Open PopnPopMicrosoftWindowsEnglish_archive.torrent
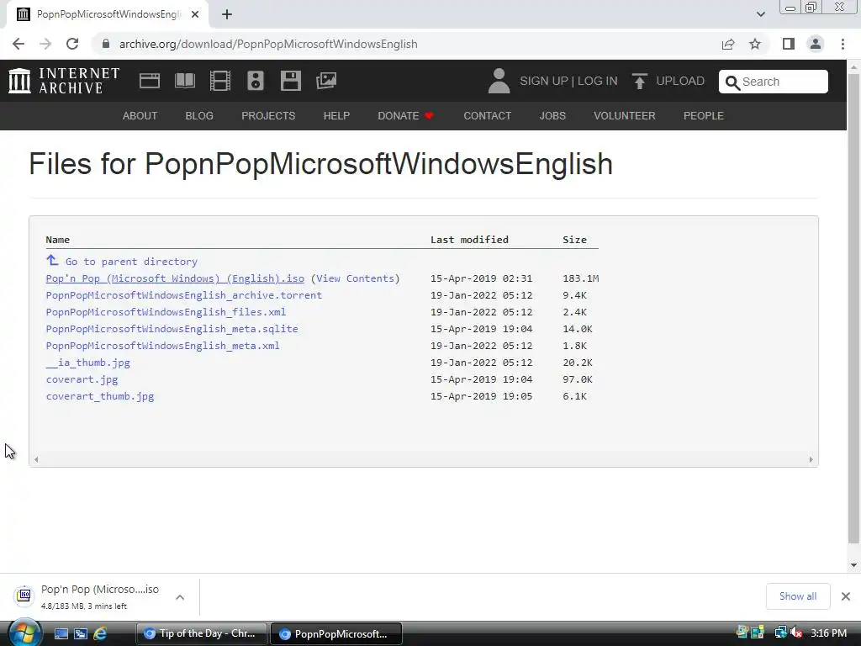This screenshot has height=646, width=861. (x=184, y=295)
